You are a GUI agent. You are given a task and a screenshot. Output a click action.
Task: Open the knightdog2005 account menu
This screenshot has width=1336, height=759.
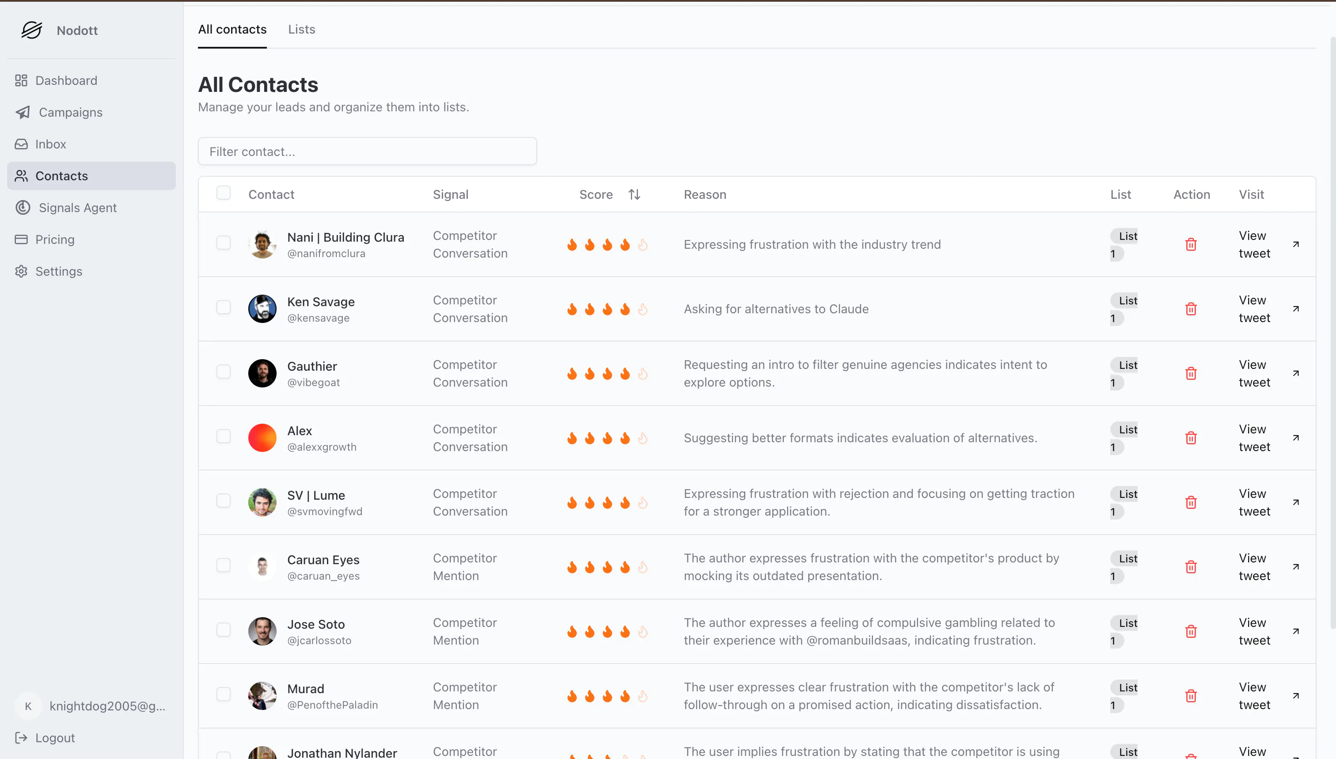(x=91, y=706)
